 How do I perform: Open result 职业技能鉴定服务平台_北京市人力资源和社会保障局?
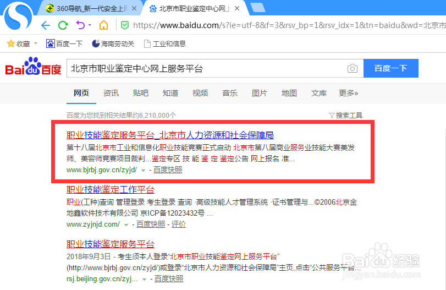pos(170,135)
